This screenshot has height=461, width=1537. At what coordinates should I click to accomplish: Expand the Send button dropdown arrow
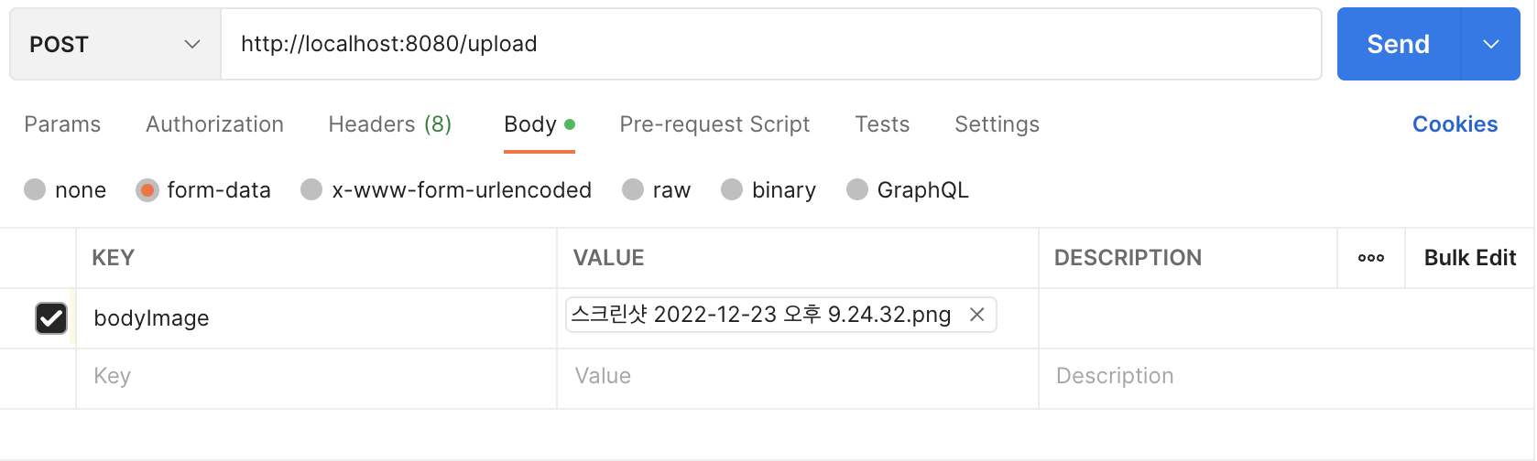pyautogui.click(x=1490, y=44)
